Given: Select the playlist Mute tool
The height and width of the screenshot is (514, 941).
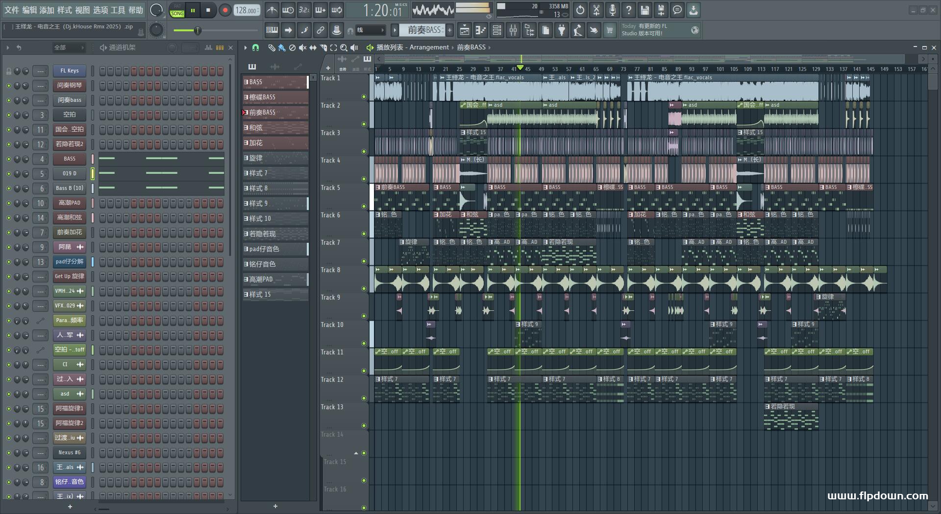Looking at the screenshot, I should click(302, 47).
